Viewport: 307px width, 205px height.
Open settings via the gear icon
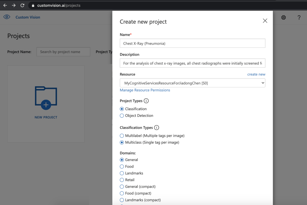(283, 18)
